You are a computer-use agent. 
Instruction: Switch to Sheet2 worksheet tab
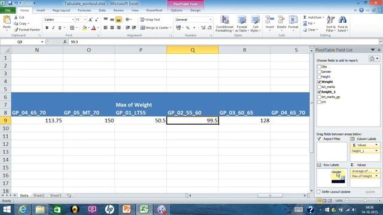click(39, 195)
